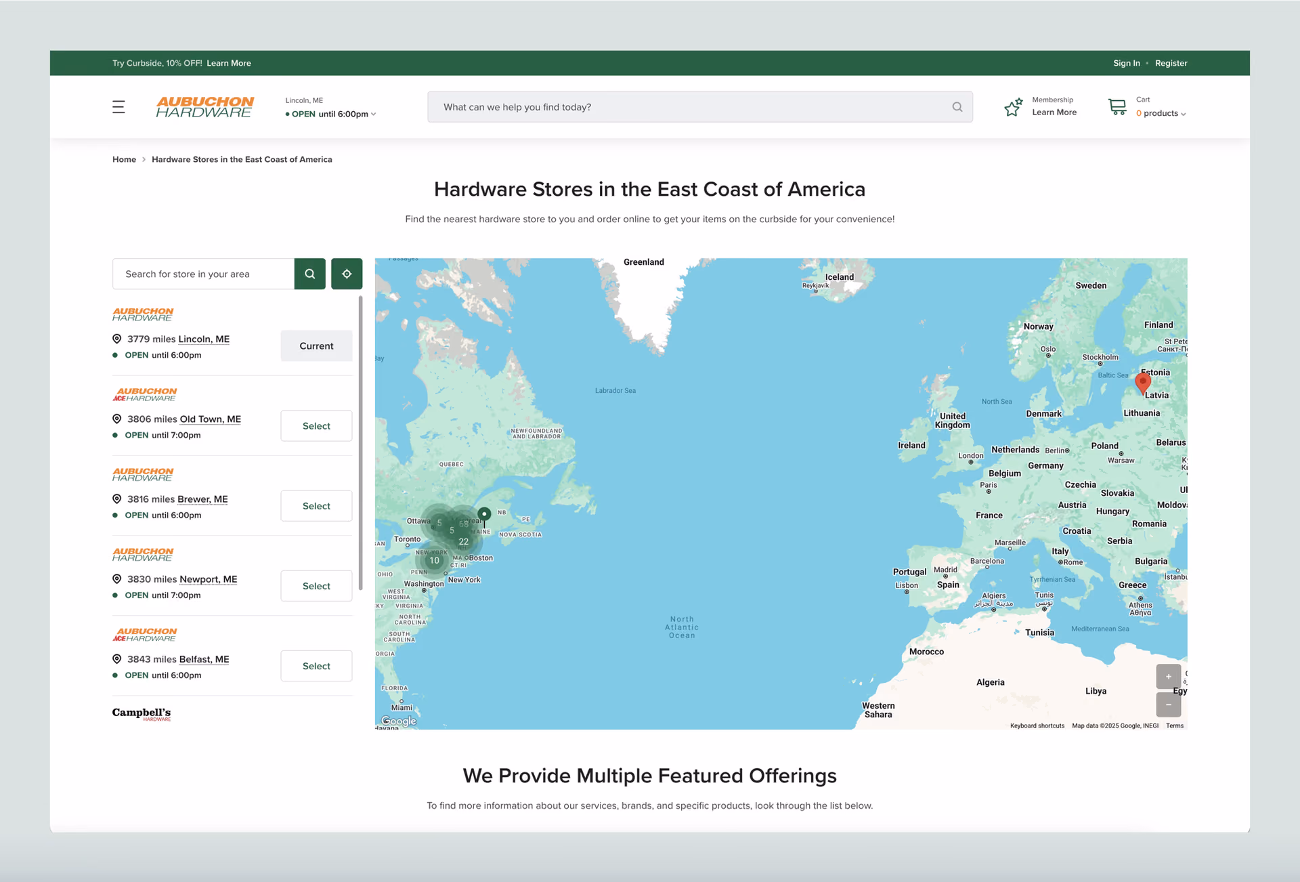Submit store search with green magnifier button
1300x882 pixels.
tap(310, 274)
